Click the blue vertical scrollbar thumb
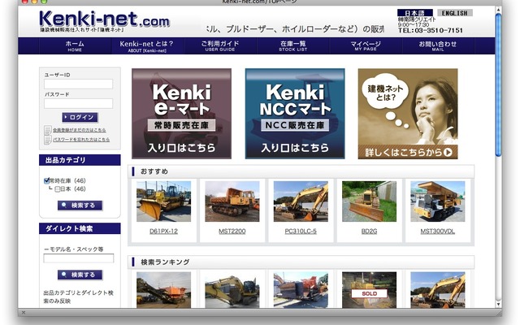The height and width of the screenshot is (325, 520). coord(498,84)
